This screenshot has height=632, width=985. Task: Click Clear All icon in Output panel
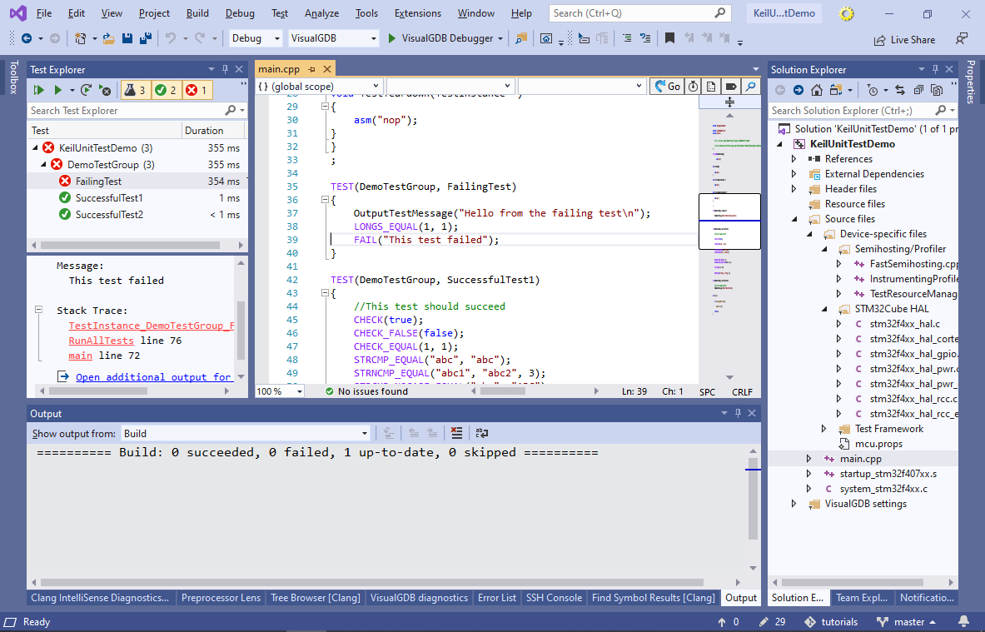tap(456, 434)
